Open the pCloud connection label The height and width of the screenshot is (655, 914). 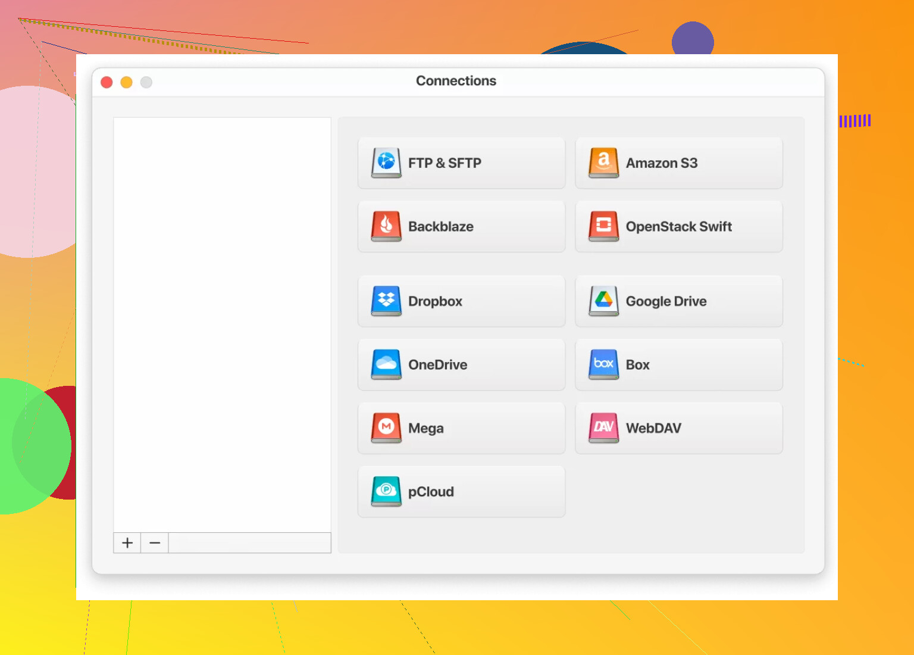tap(431, 492)
